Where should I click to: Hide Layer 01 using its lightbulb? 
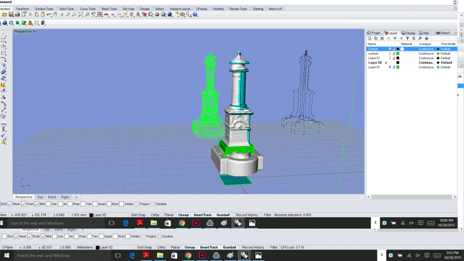click(x=390, y=58)
